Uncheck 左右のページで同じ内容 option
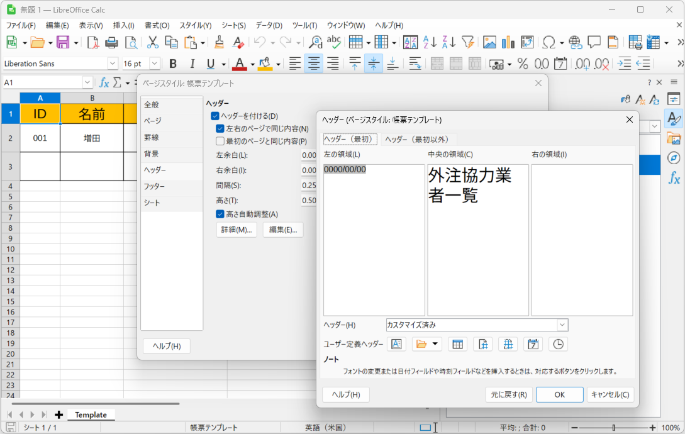Image resolution: width=685 pixels, height=434 pixels. pos(220,129)
